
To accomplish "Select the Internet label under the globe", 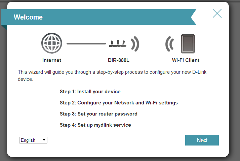I will (x=52, y=60).
